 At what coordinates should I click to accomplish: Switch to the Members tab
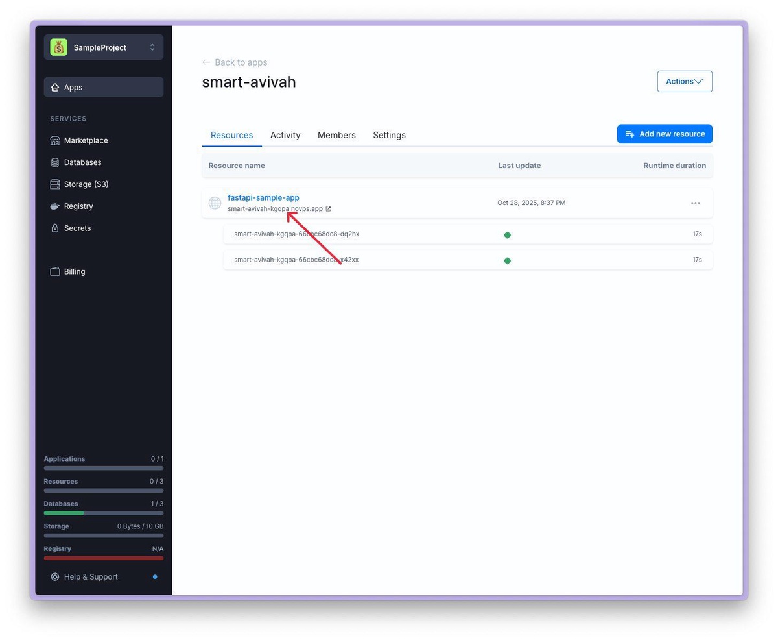pos(336,135)
